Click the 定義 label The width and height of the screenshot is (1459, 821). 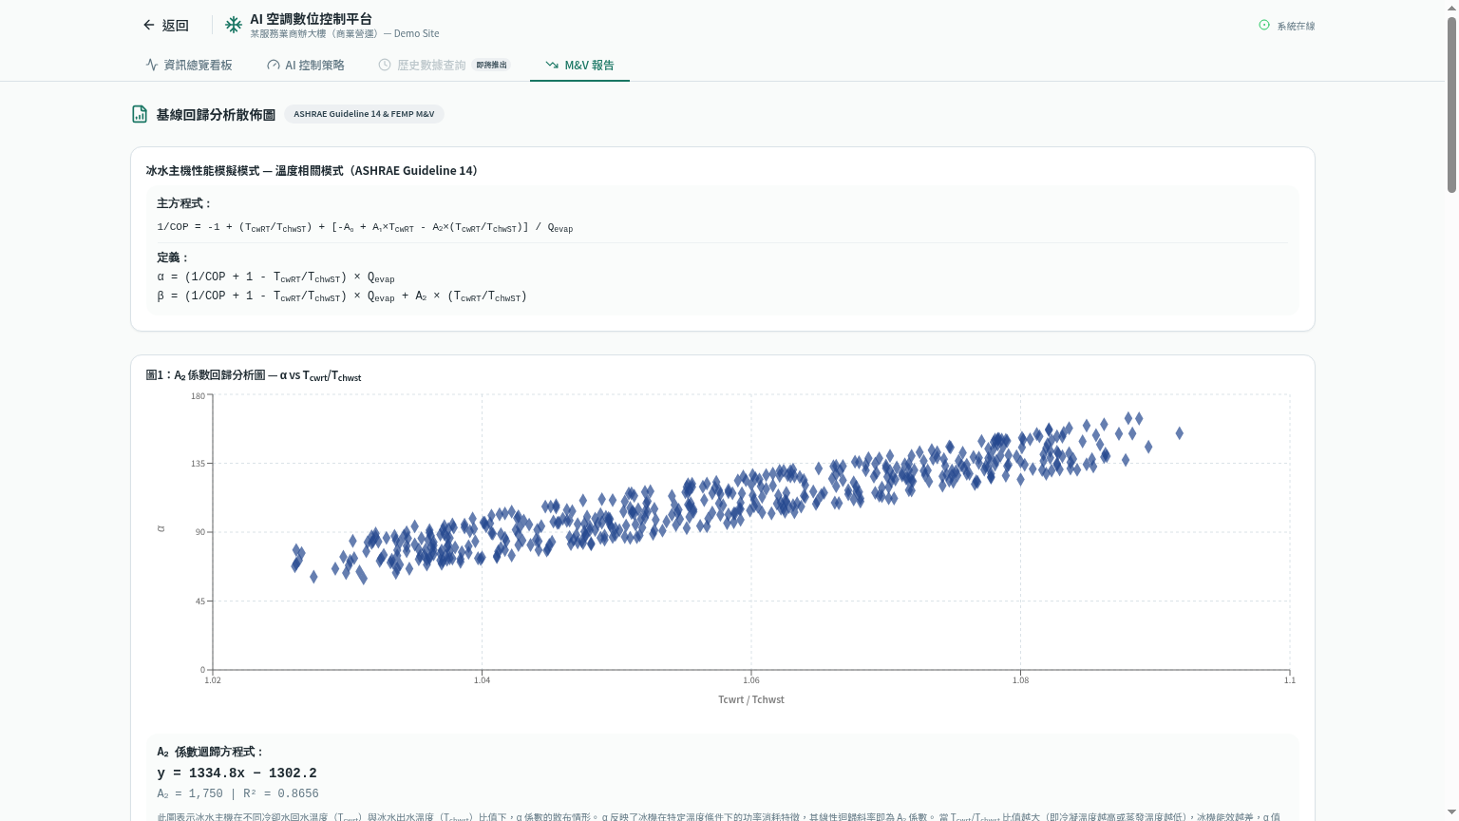tap(172, 258)
